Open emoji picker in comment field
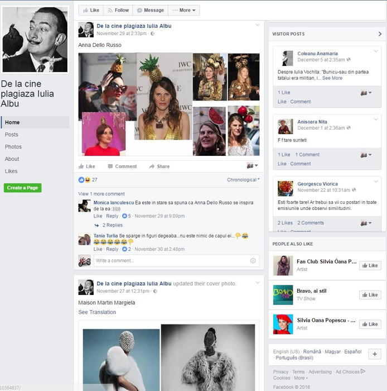This screenshot has width=387, height=391. pos(253,261)
